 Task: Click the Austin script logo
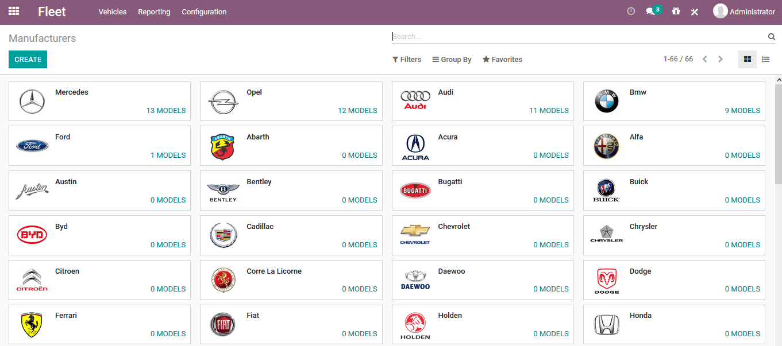32,191
